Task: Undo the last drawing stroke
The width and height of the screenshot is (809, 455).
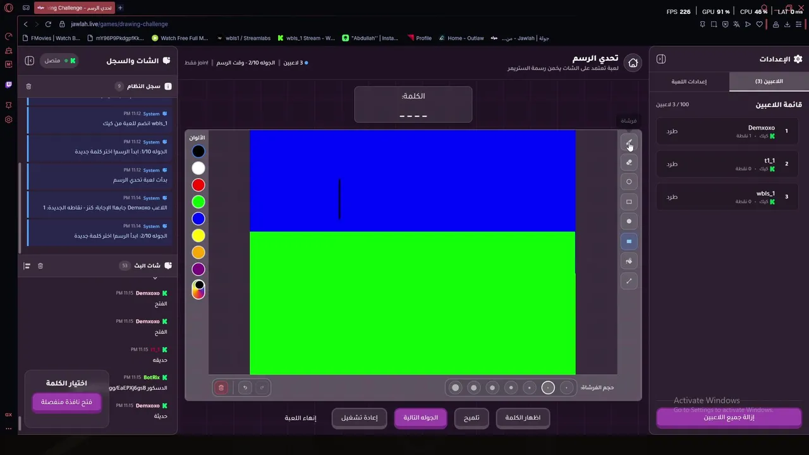Action: pos(245,387)
